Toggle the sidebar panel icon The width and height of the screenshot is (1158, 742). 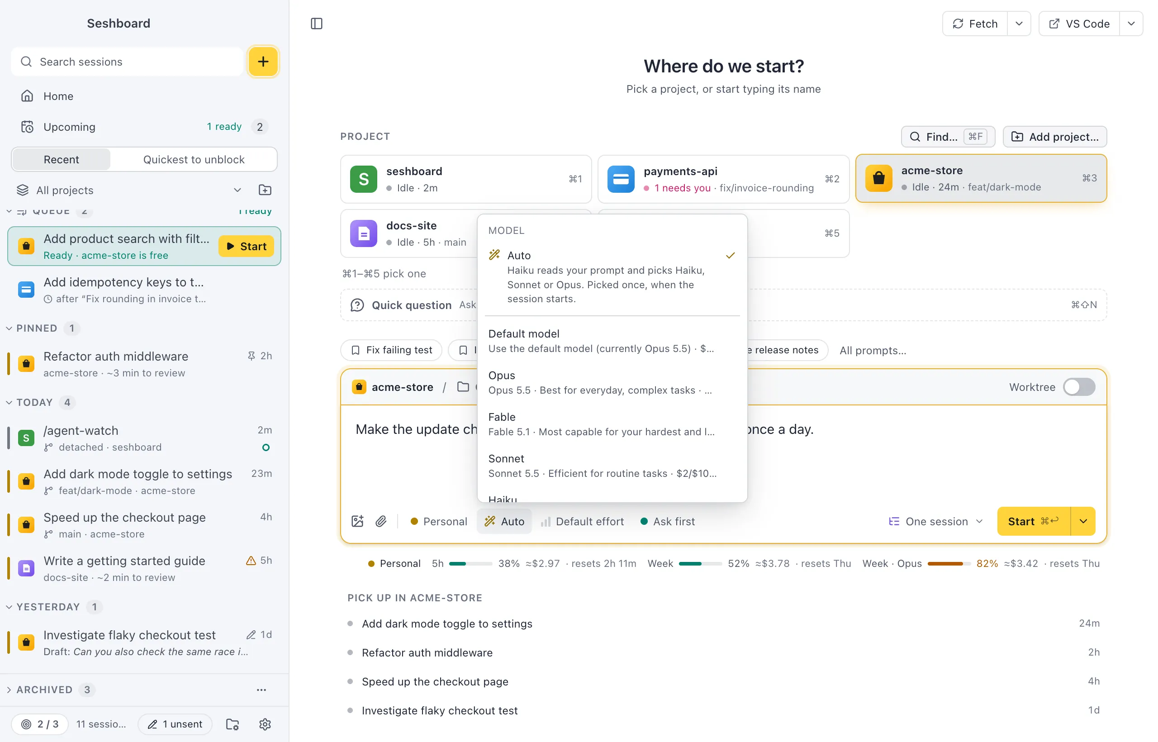click(317, 24)
